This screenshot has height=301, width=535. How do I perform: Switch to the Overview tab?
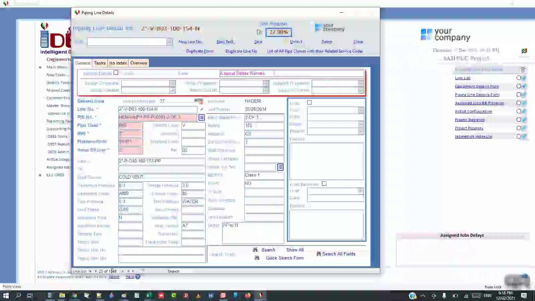pyautogui.click(x=139, y=63)
